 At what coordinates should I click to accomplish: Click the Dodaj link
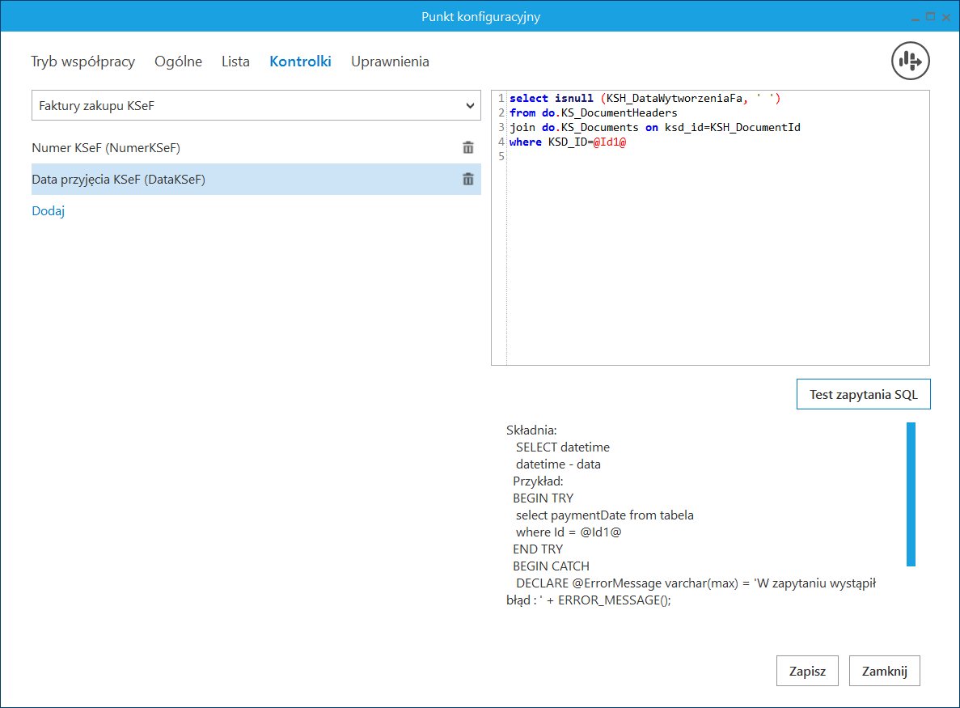tap(48, 211)
